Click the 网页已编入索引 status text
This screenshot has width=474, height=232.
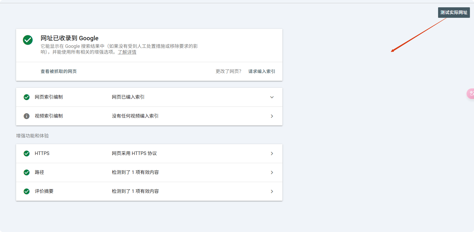128,97
